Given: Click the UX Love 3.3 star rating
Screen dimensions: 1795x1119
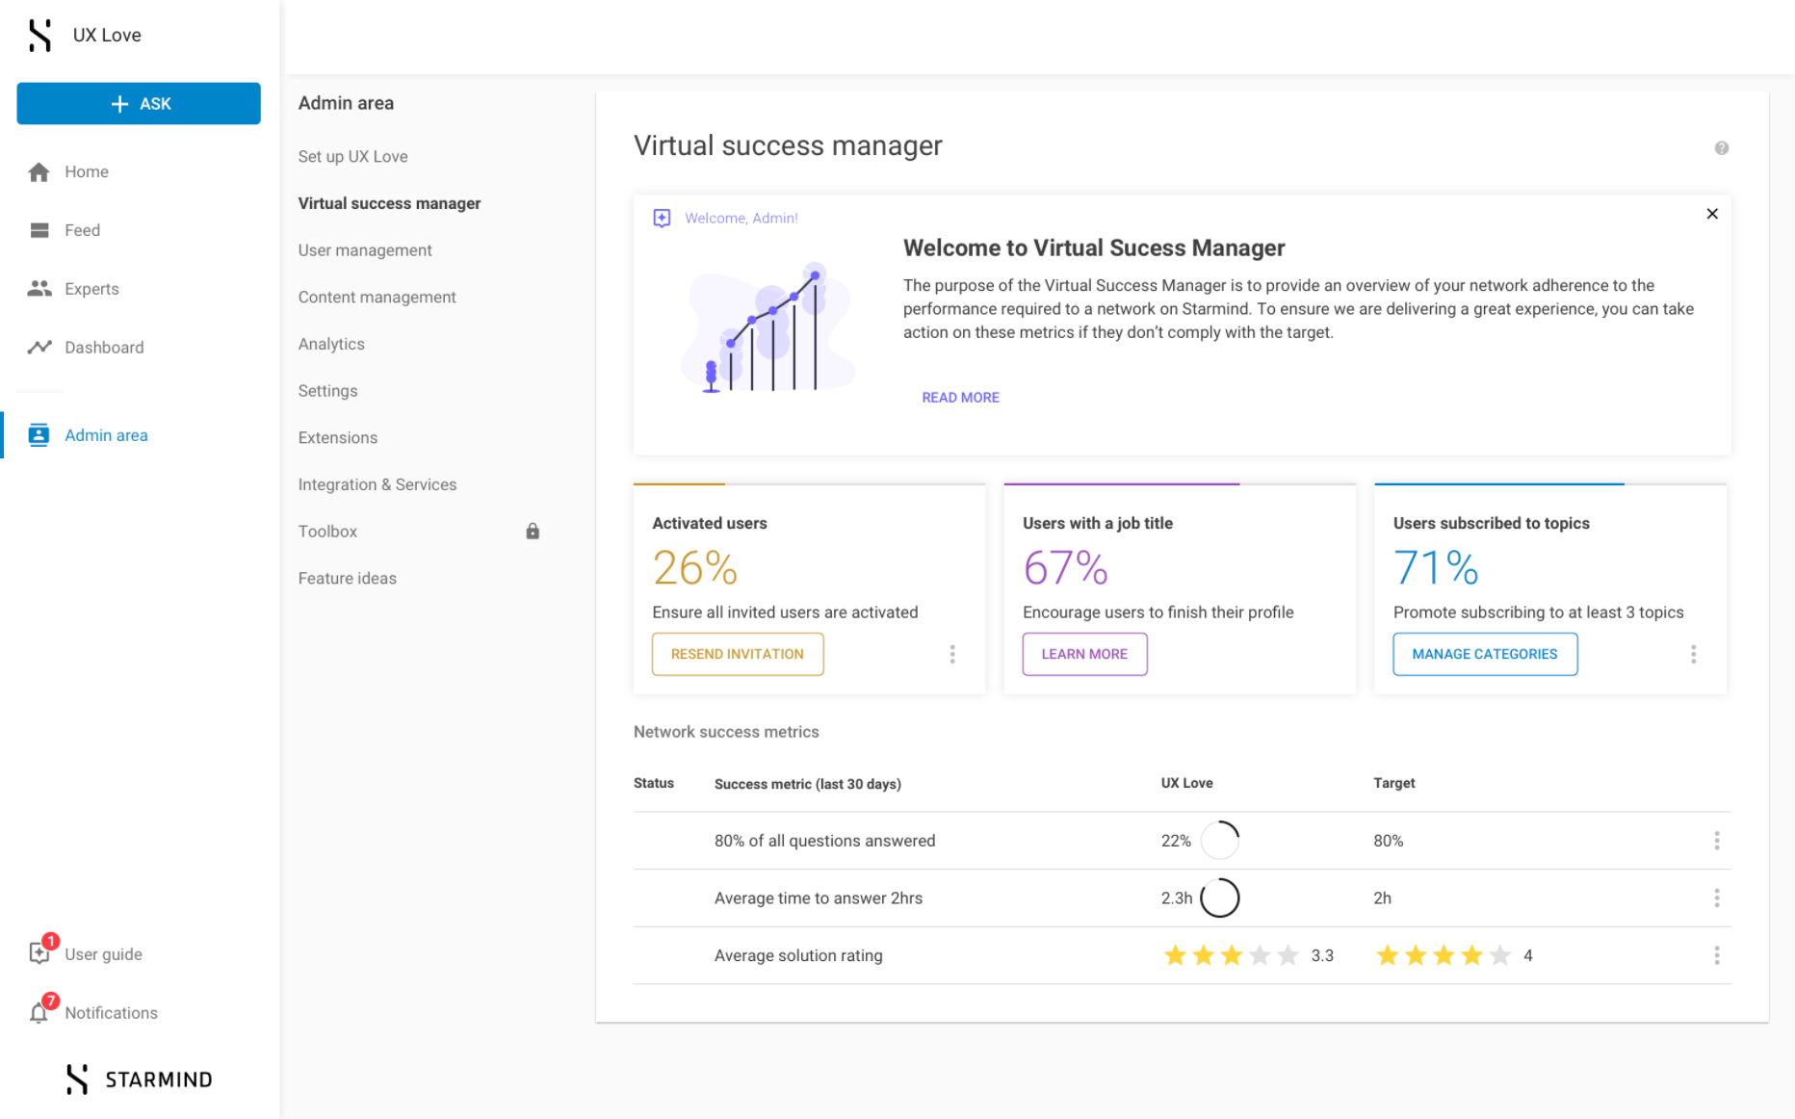Looking at the screenshot, I should (x=1233, y=955).
